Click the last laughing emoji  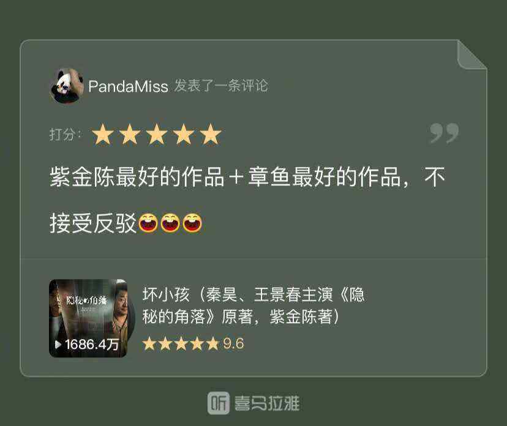point(192,223)
